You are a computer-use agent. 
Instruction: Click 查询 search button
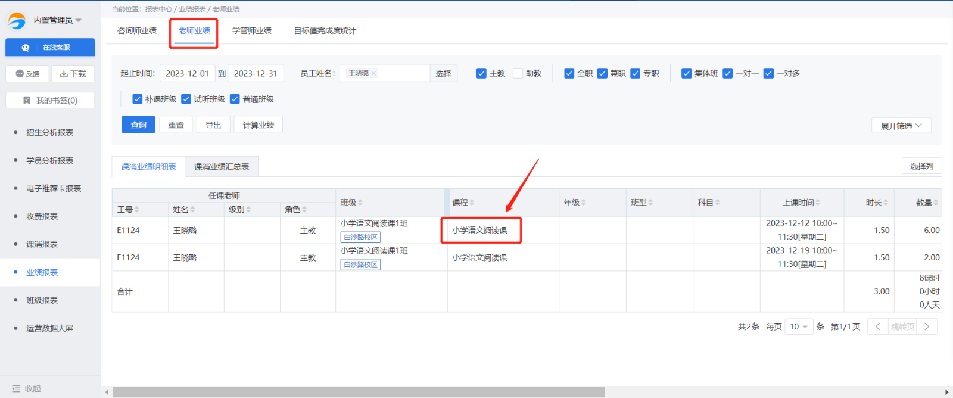138,125
